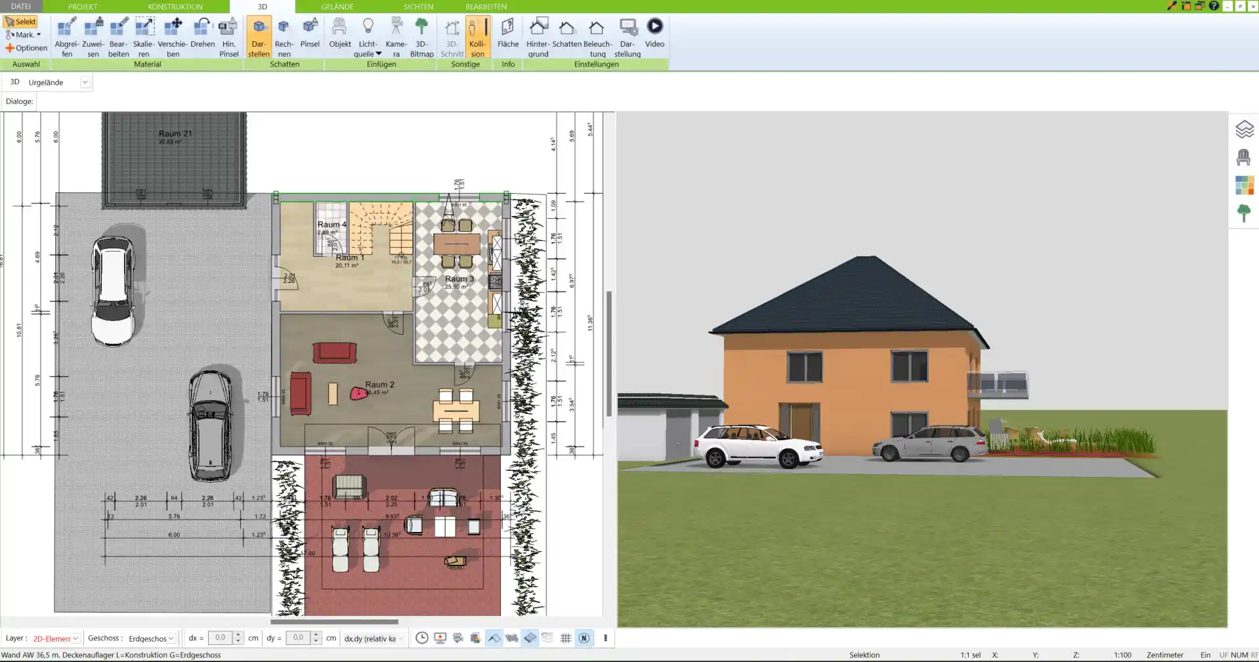
Task: Click the dy value input field
Action: tap(298, 638)
